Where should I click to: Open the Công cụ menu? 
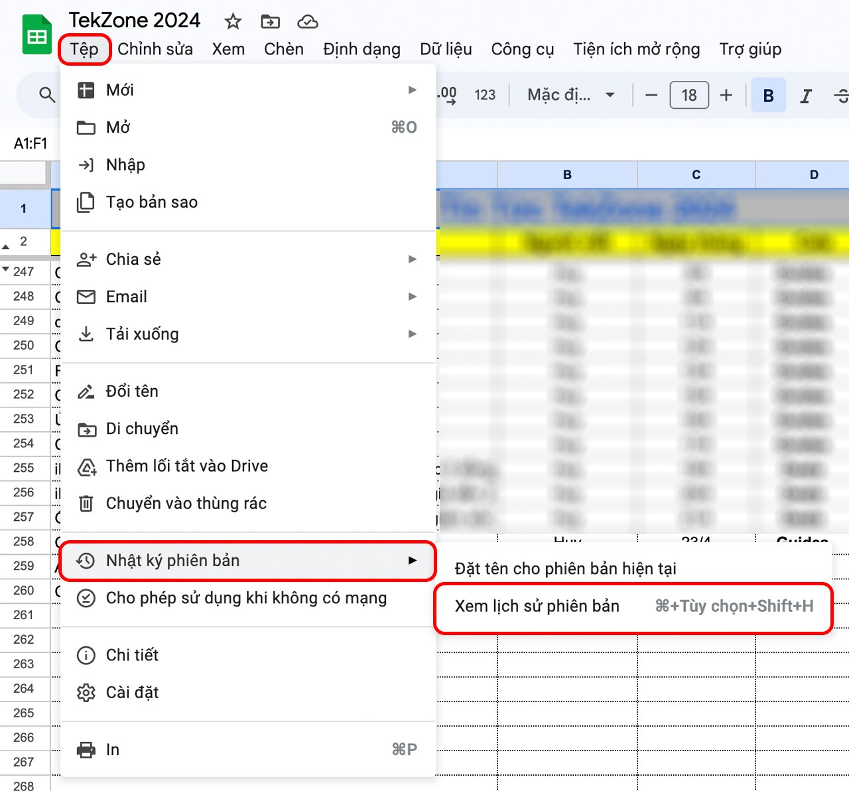(523, 49)
